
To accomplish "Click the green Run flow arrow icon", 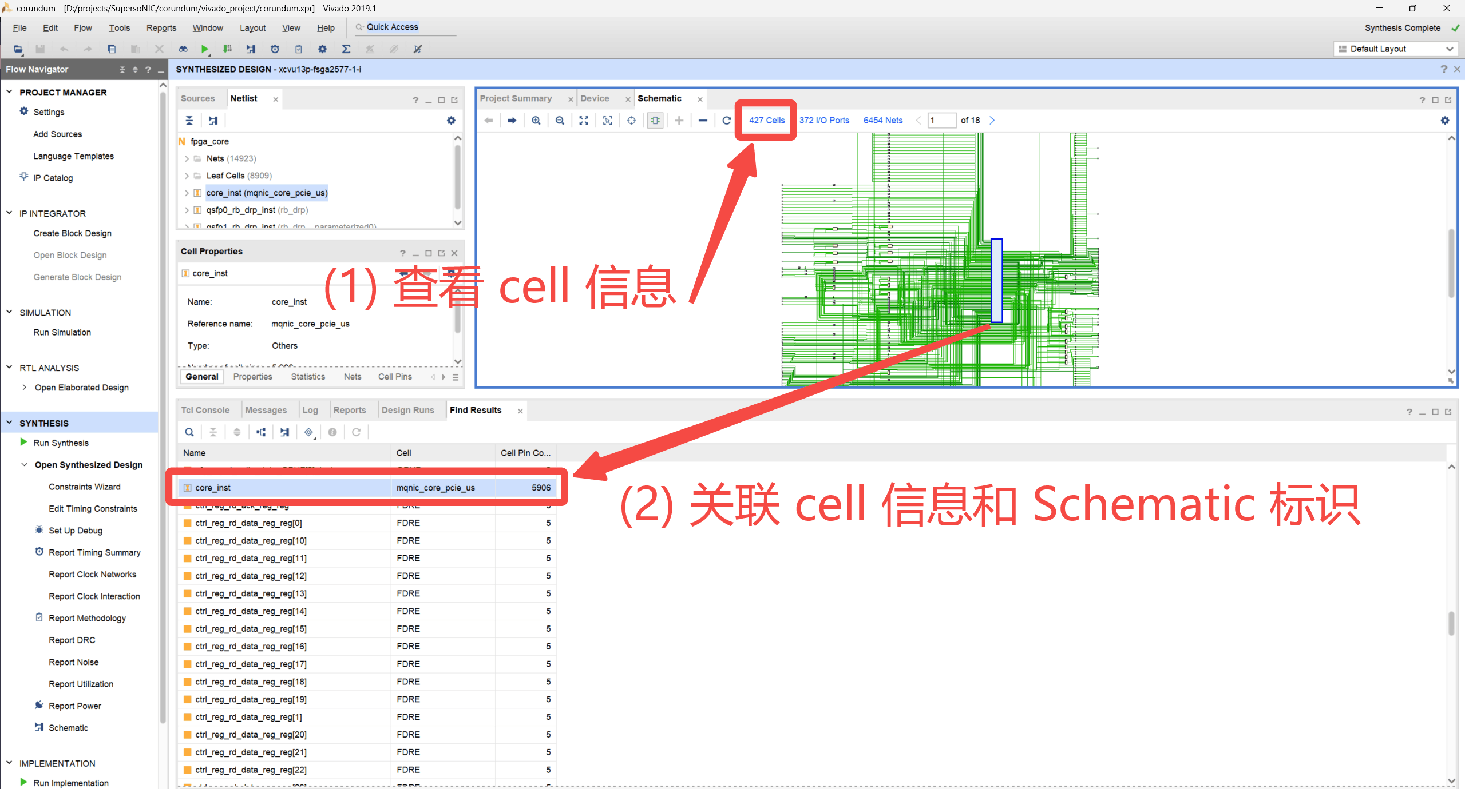I will 204,49.
